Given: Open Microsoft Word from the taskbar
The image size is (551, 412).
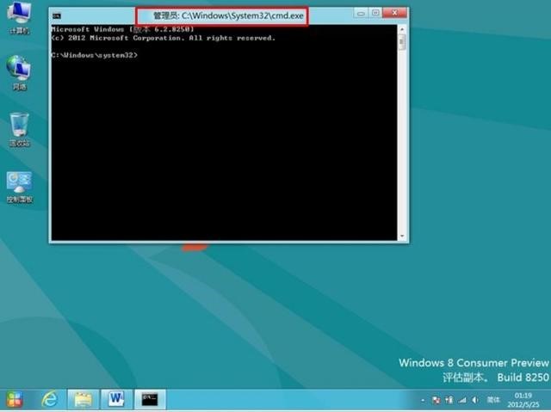Looking at the screenshot, I should click(116, 399).
